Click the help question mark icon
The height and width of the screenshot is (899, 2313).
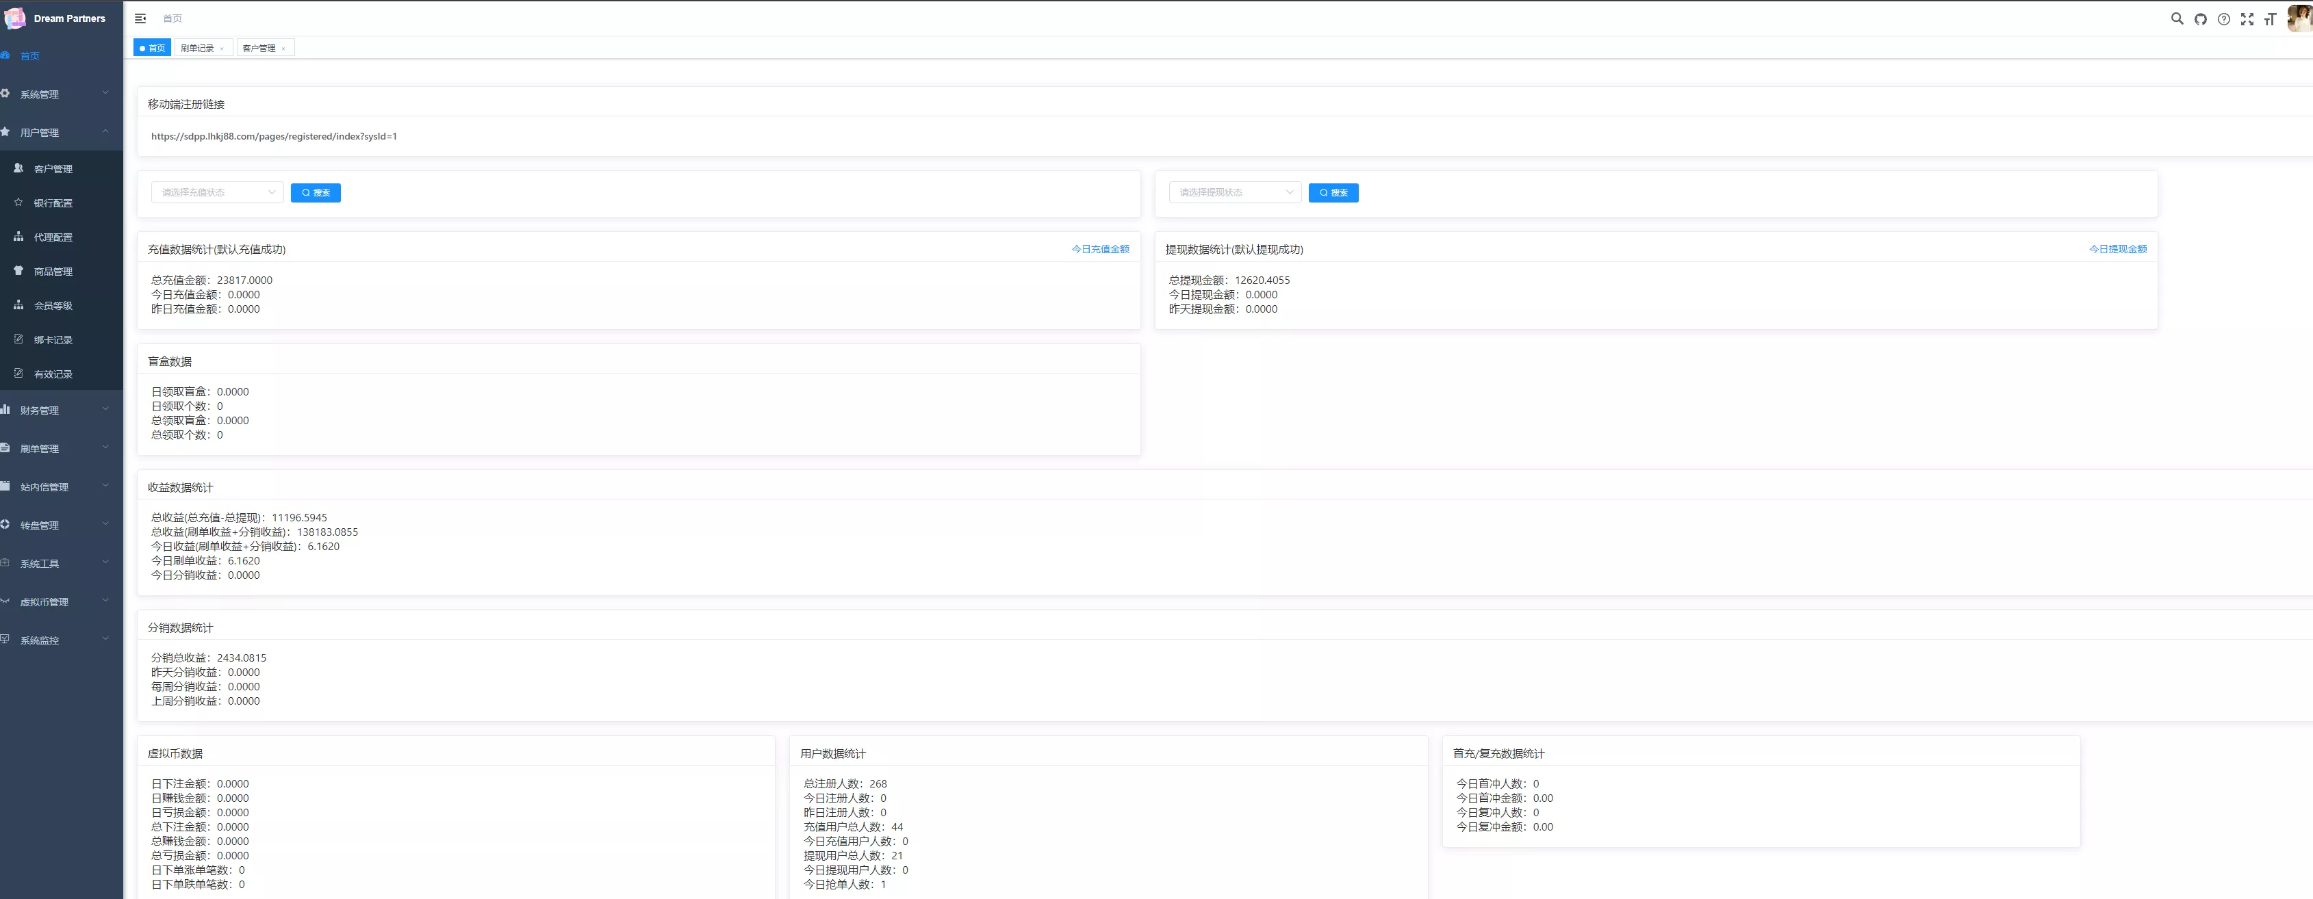click(x=2223, y=19)
